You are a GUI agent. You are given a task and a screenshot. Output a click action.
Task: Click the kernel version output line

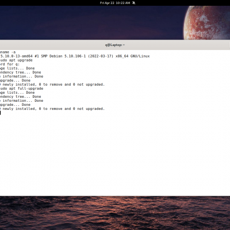[x=75, y=56]
